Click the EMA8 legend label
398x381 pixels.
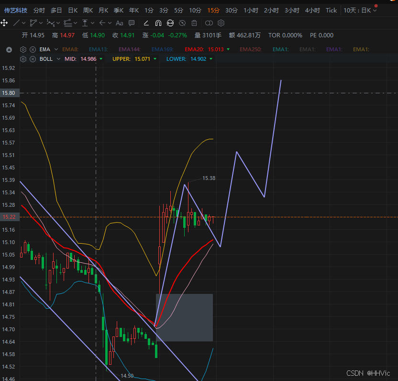[70, 49]
